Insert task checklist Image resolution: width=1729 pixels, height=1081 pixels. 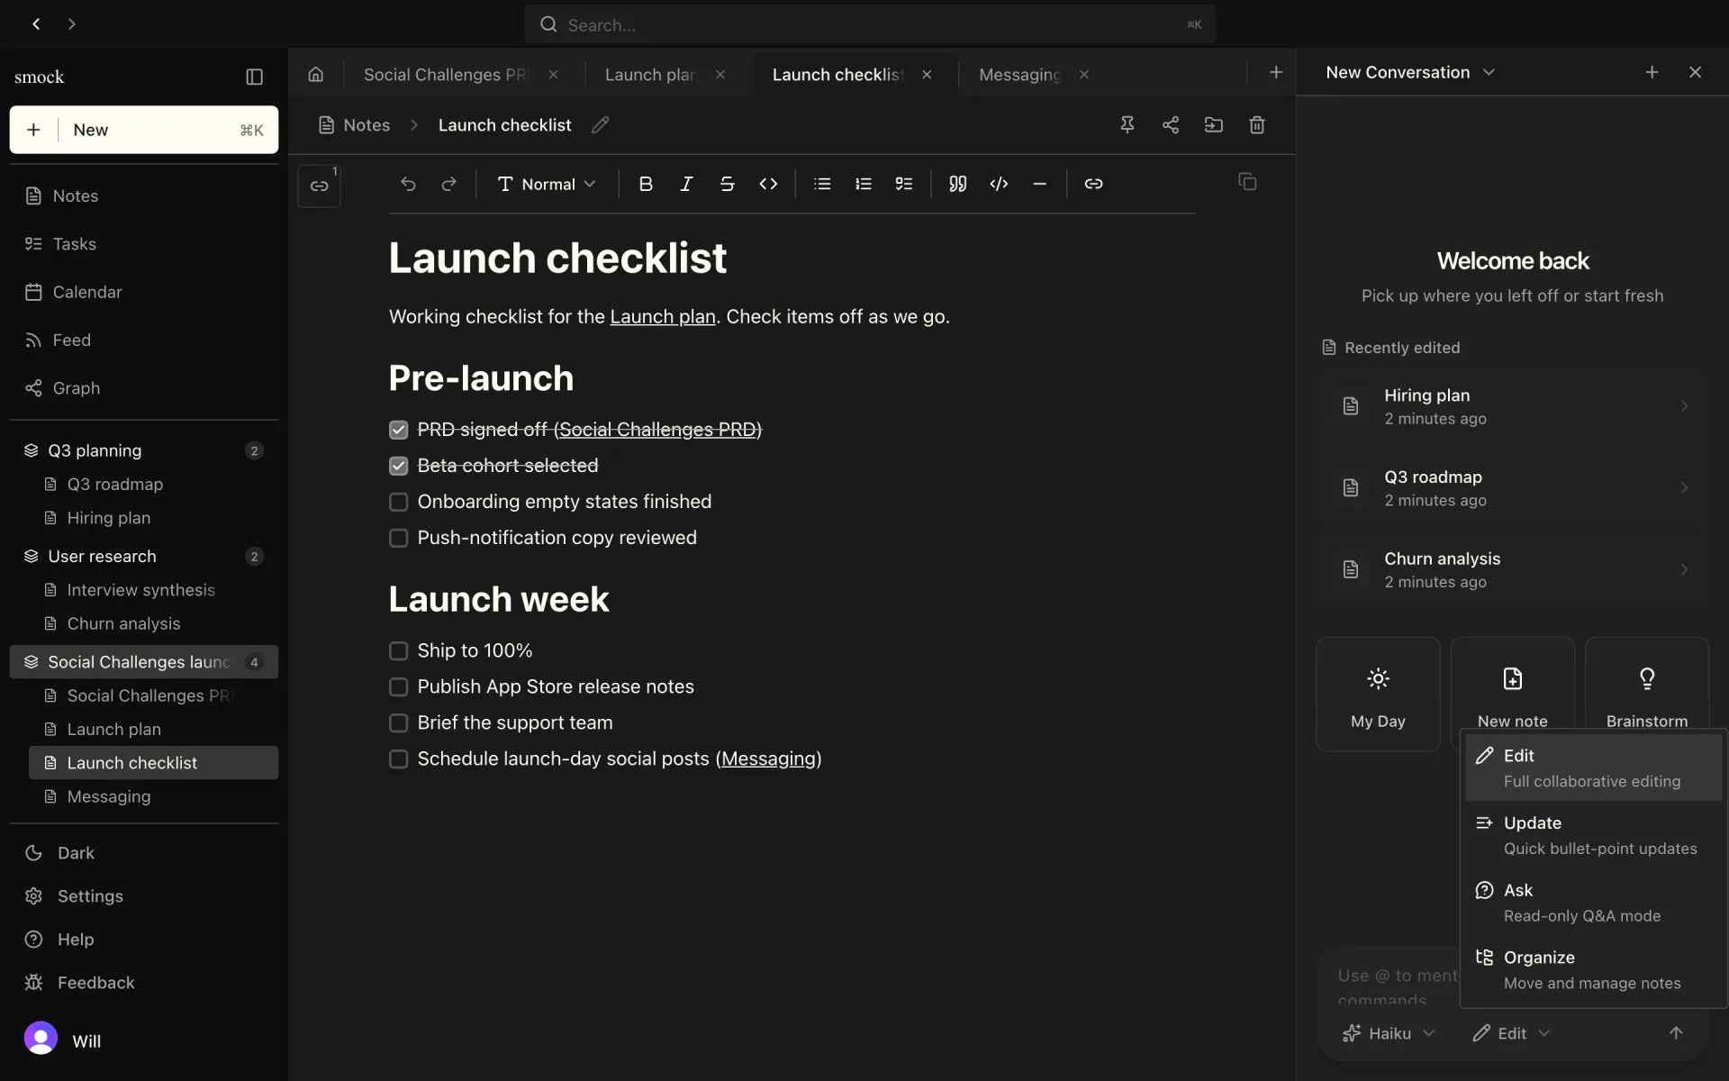point(903,184)
